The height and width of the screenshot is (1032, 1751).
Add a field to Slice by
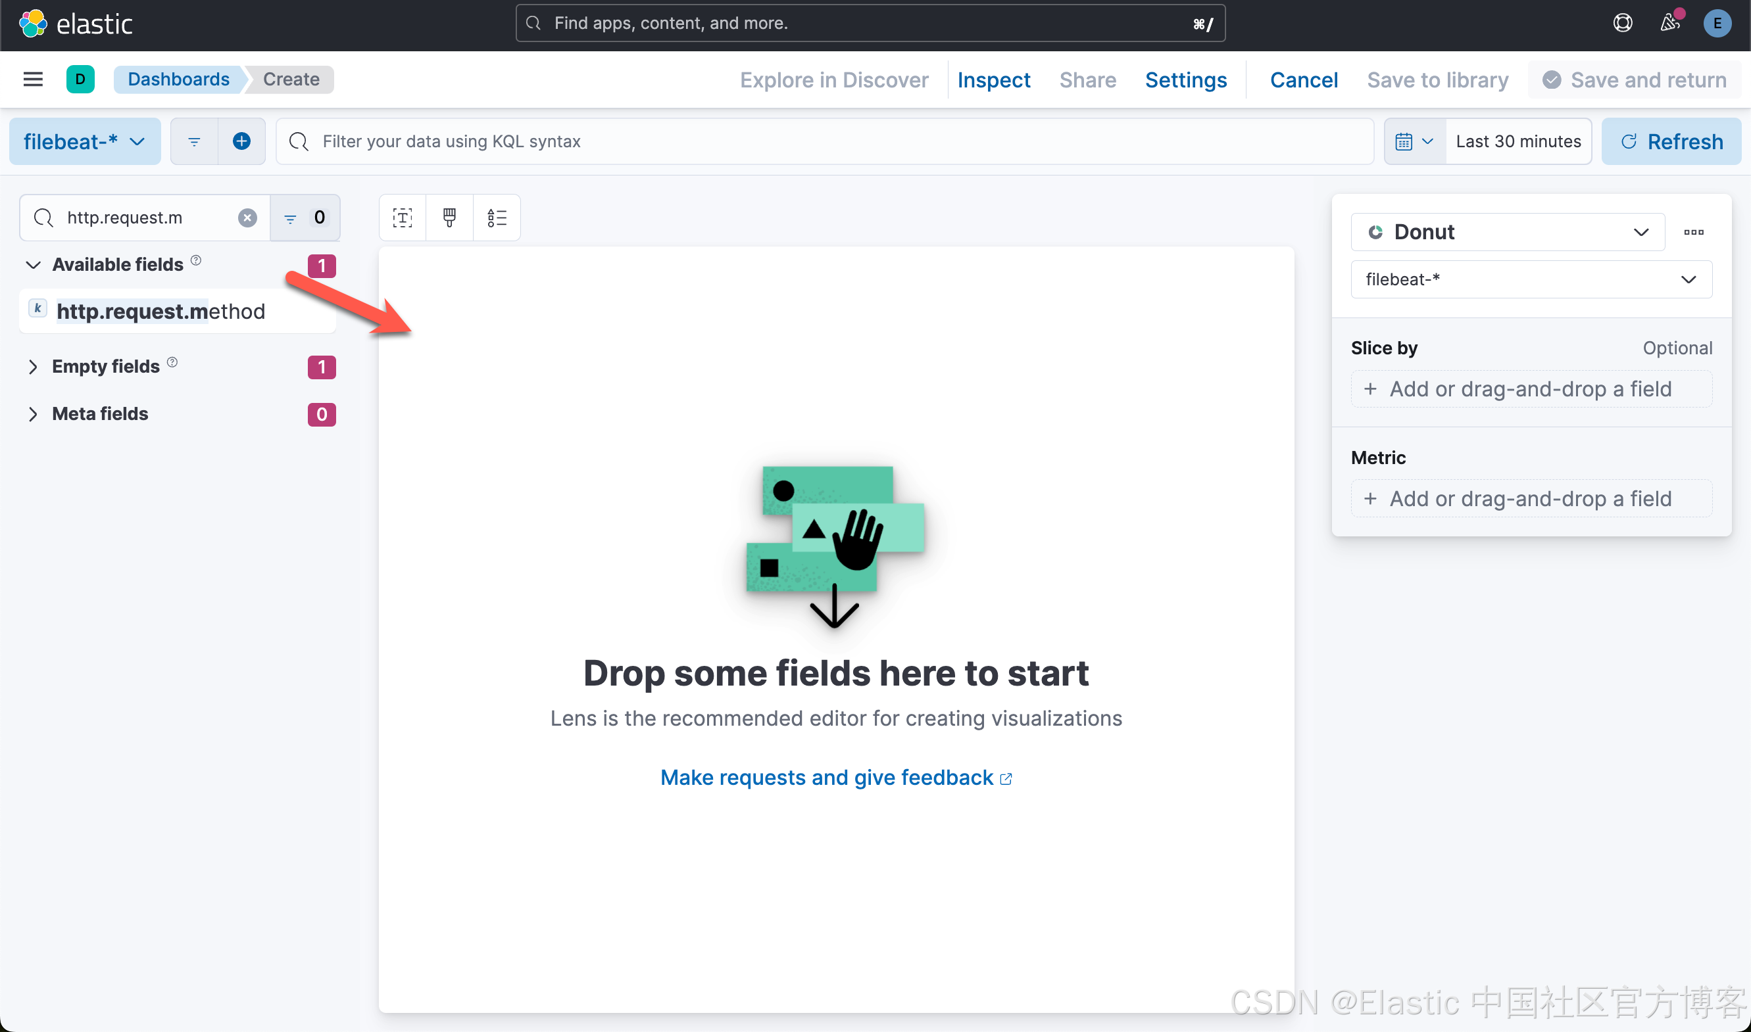click(1531, 388)
